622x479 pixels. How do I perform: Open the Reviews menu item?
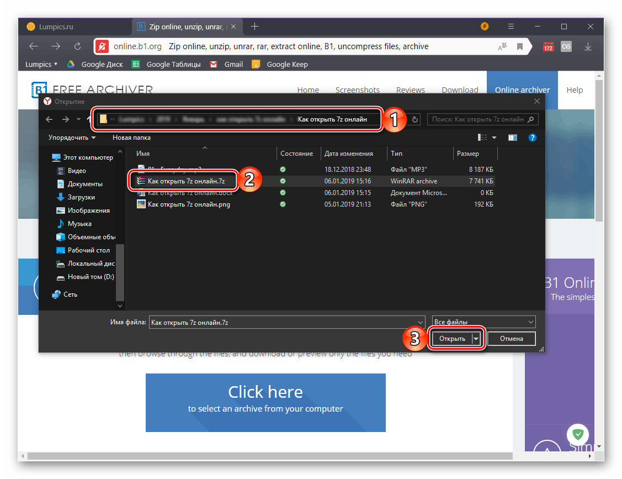click(x=410, y=90)
